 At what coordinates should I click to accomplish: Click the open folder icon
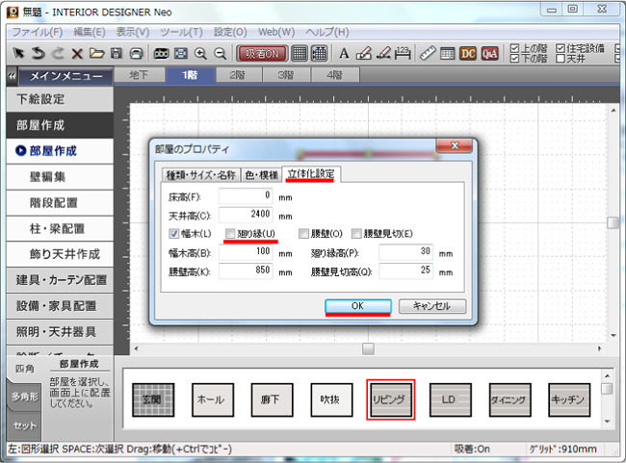[x=96, y=53]
